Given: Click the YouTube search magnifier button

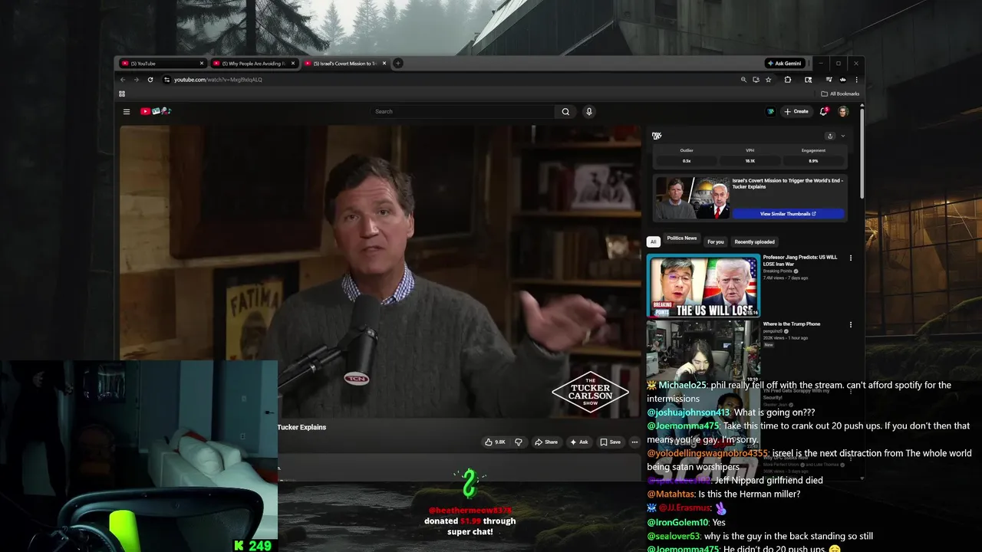Looking at the screenshot, I should click(565, 111).
